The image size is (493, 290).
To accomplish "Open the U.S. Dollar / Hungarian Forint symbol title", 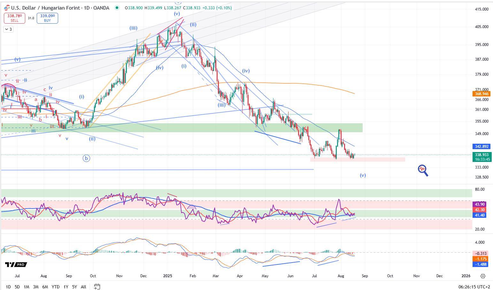I will 60,8.
